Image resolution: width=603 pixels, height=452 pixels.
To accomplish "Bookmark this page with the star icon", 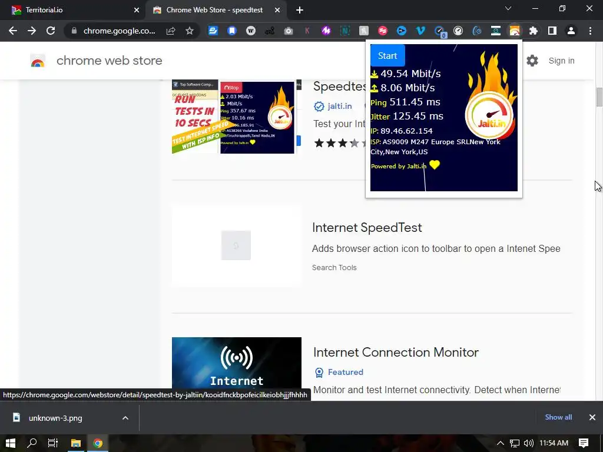I will pyautogui.click(x=190, y=31).
